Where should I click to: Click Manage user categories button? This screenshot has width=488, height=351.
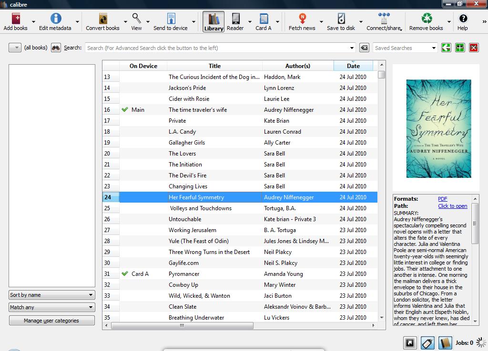[51, 321]
